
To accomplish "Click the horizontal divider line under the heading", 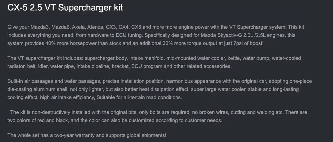I will point(159,16).
